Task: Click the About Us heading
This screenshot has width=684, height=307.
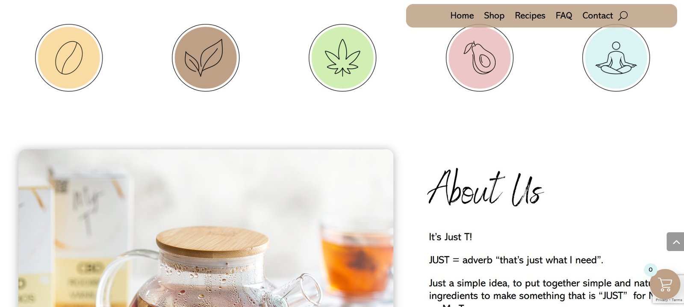Action: 485,188
